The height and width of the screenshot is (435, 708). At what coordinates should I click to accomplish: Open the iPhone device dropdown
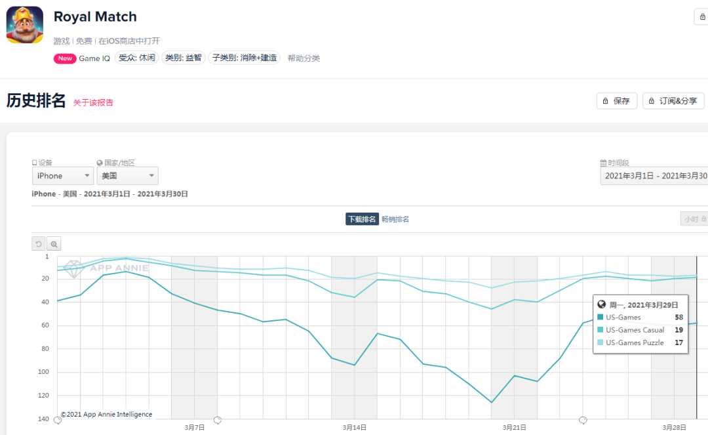tap(63, 176)
